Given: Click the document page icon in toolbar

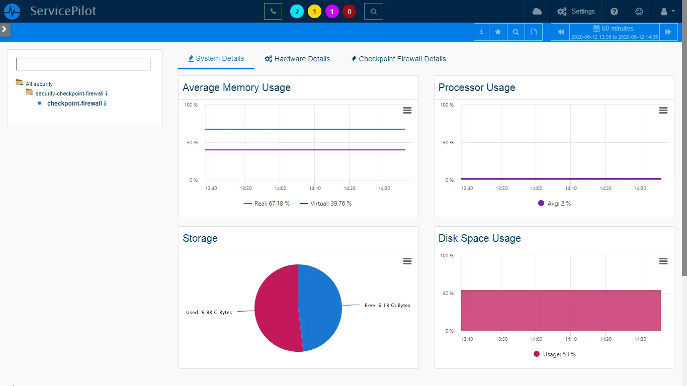Looking at the screenshot, I should [534, 32].
